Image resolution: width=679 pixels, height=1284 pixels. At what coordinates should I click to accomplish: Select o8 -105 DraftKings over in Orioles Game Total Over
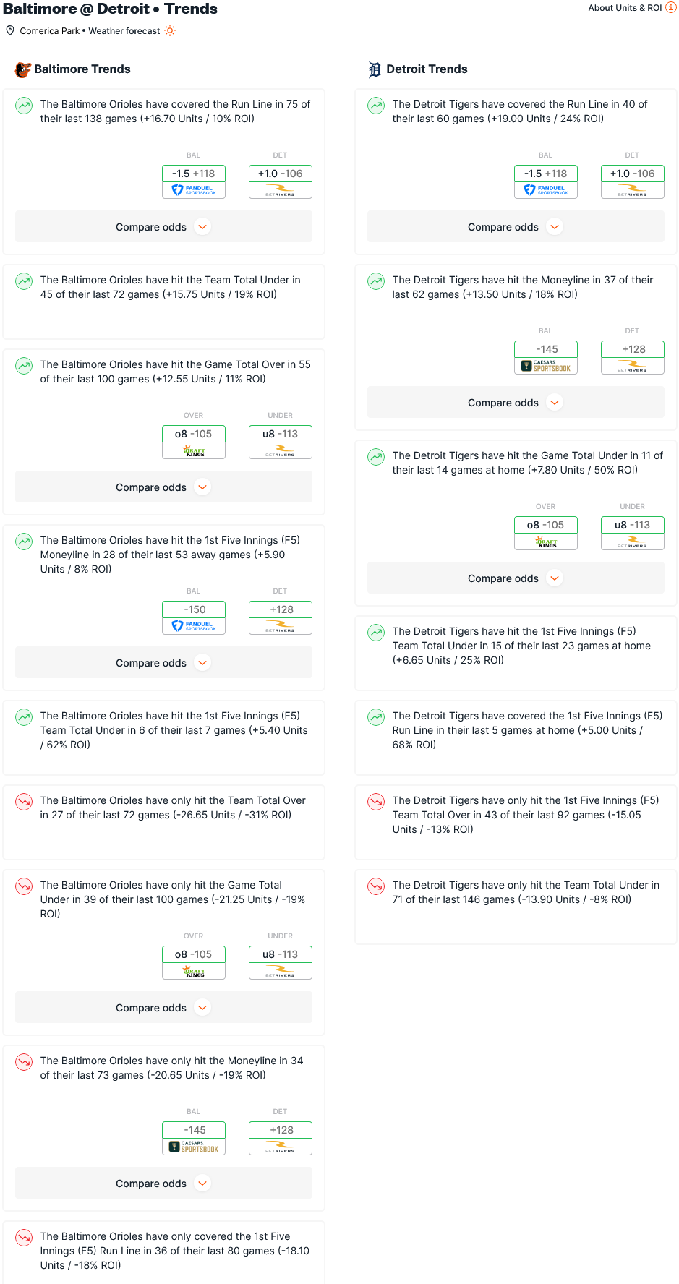click(194, 442)
